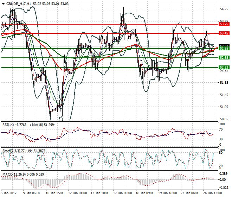Click the 5 Jan 2017 date label

[9, 193]
